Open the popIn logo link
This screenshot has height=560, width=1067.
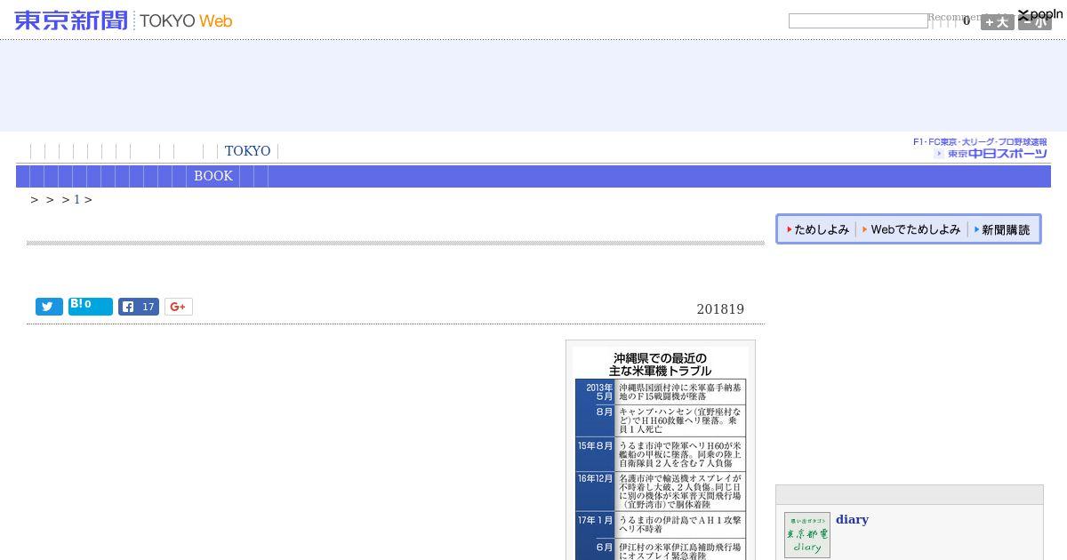point(1040,14)
